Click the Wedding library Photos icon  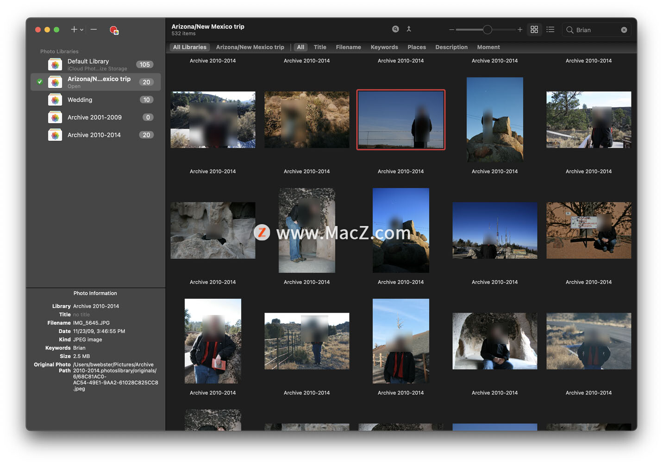[55, 100]
